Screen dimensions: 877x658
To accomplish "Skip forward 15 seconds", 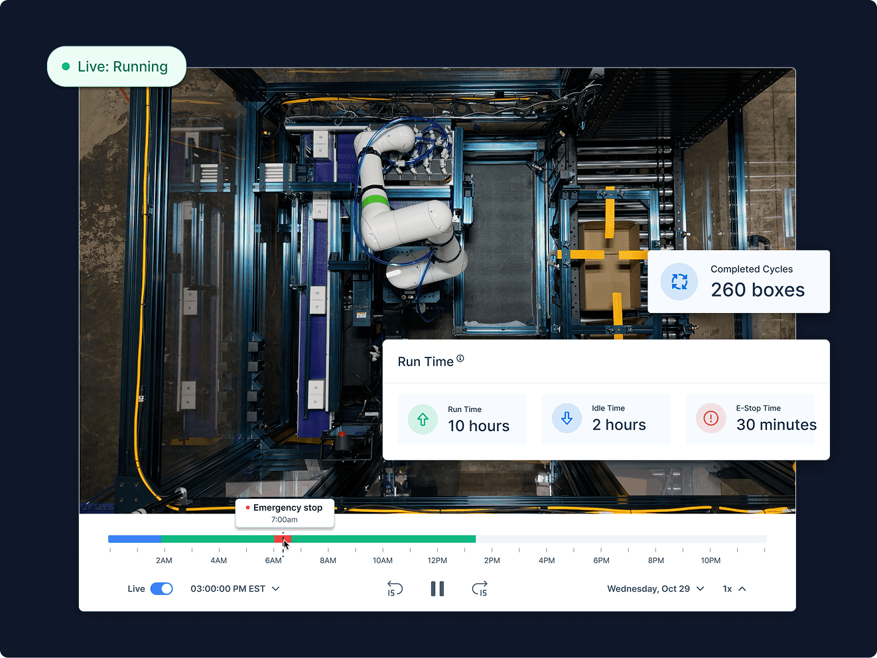I will coord(480,588).
